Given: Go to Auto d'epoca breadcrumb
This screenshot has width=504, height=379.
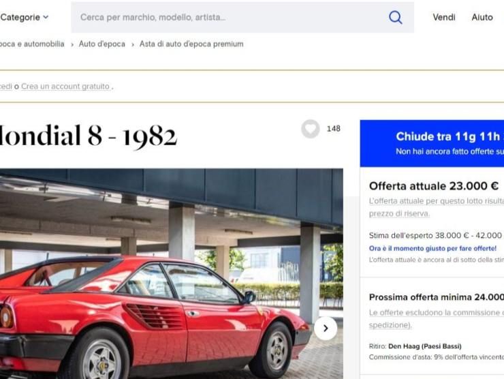Looking at the screenshot, I should coord(102,44).
